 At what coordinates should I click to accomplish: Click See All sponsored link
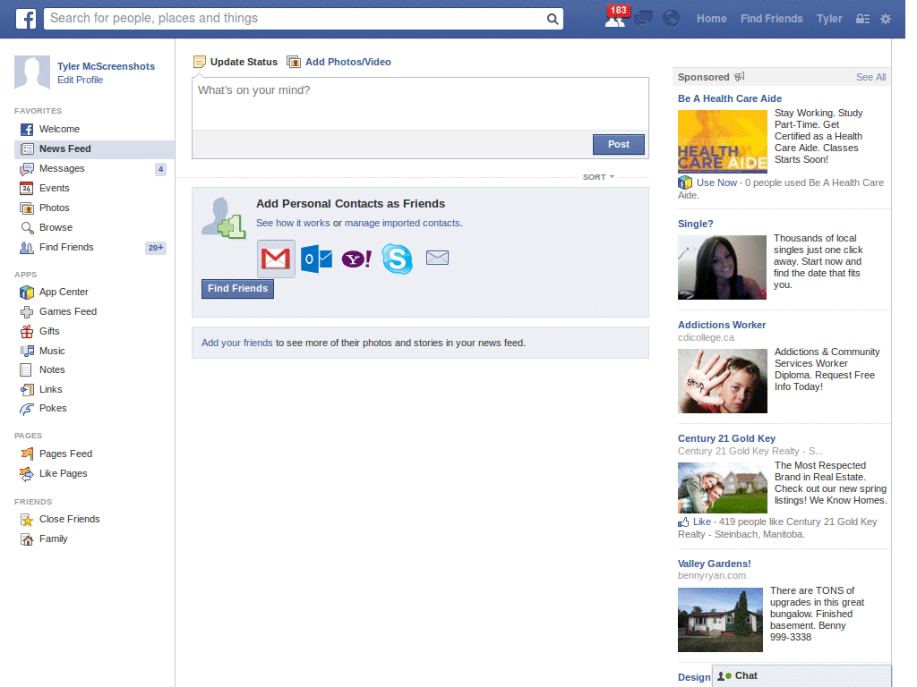870,77
